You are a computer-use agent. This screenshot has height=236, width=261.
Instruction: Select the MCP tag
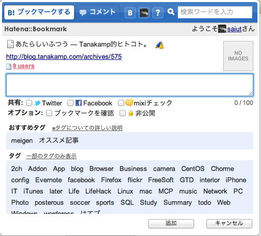(x=165, y=191)
